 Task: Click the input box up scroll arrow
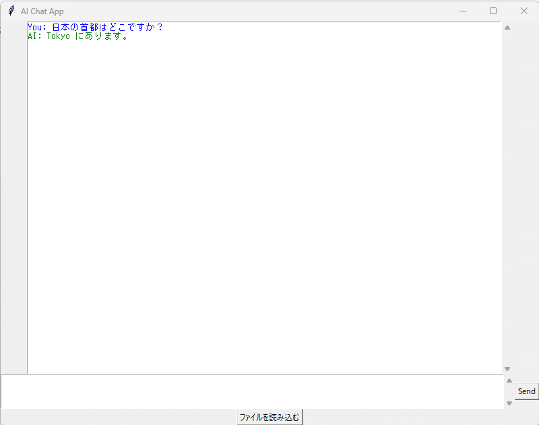[x=509, y=381]
